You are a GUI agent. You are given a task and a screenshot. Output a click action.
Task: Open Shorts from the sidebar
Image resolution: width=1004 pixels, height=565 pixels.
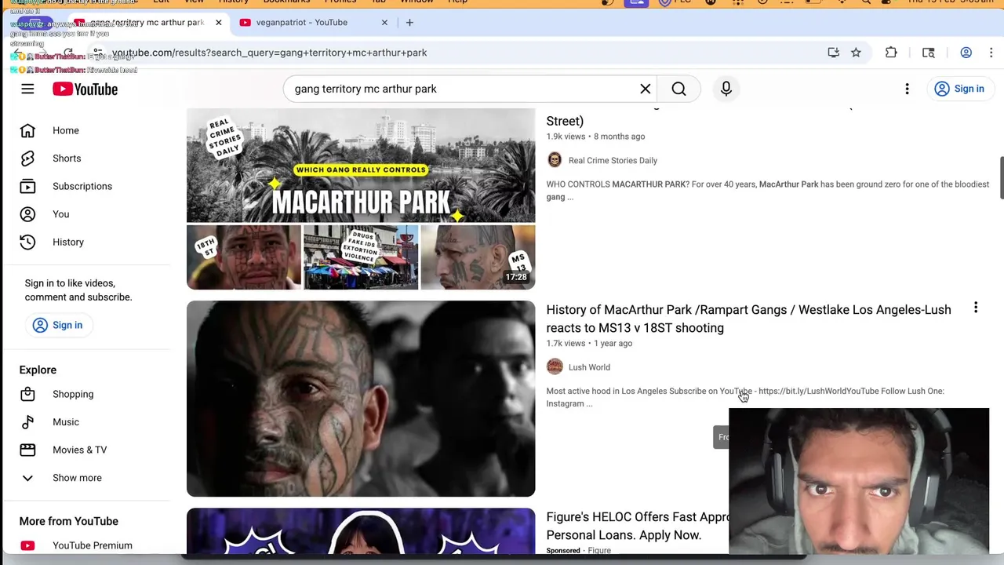point(67,159)
